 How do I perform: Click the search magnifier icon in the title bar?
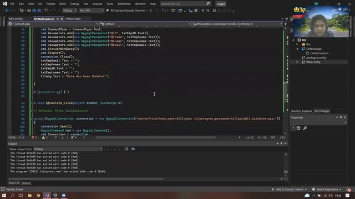[208, 4]
